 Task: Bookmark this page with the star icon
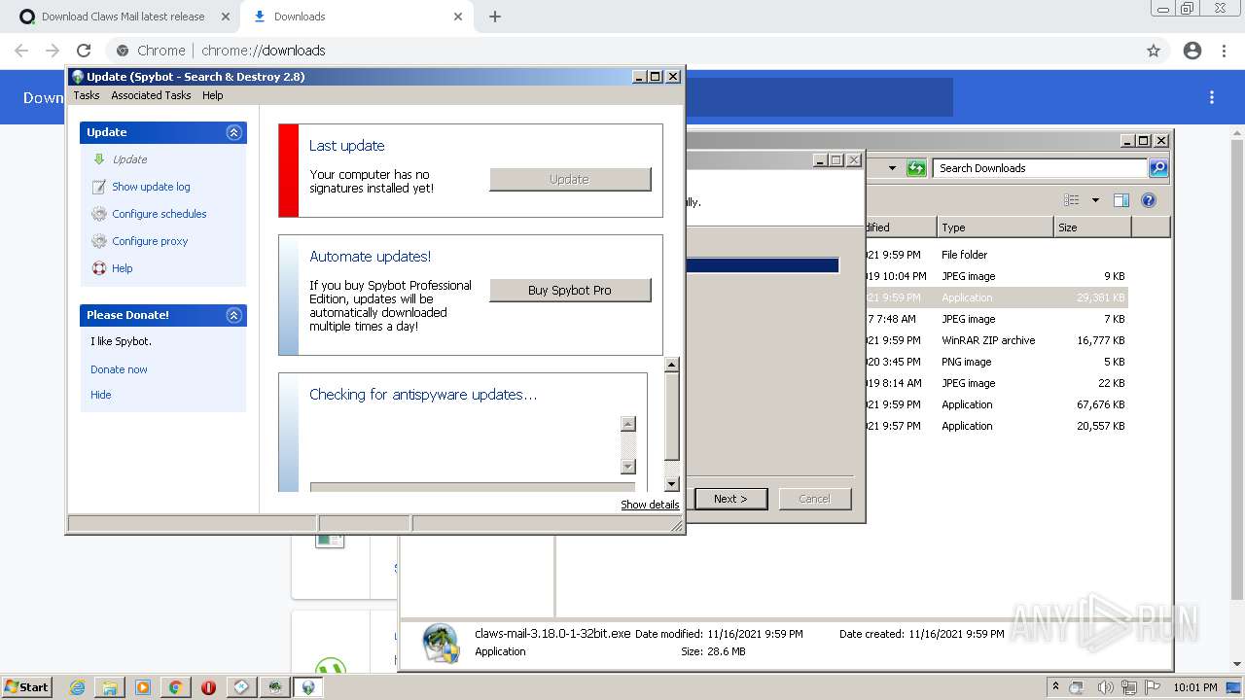[1154, 51]
